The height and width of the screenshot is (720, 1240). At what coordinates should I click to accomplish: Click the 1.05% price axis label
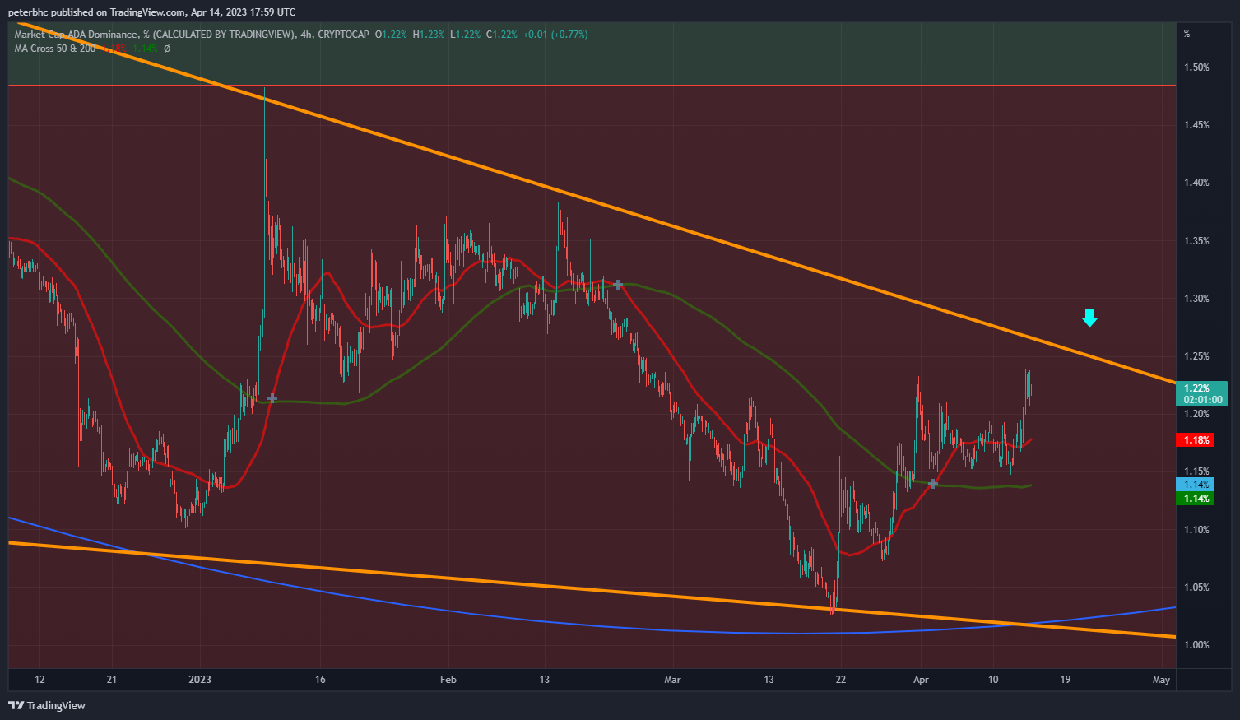[1196, 588]
